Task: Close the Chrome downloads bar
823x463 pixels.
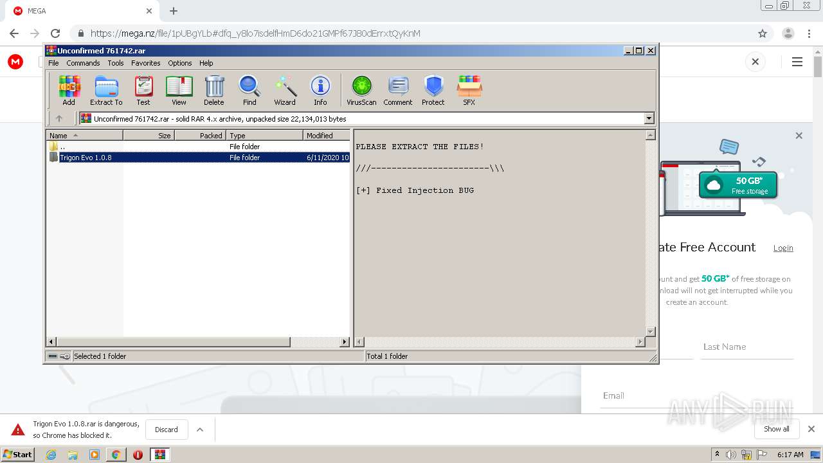Action: click(x=811, y=429)
